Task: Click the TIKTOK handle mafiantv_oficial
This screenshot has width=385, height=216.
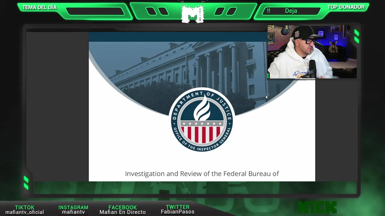Action: point(25,212)
